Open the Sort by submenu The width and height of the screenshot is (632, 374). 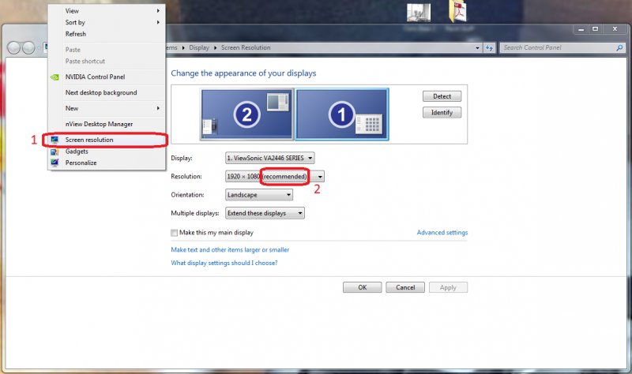107,23
